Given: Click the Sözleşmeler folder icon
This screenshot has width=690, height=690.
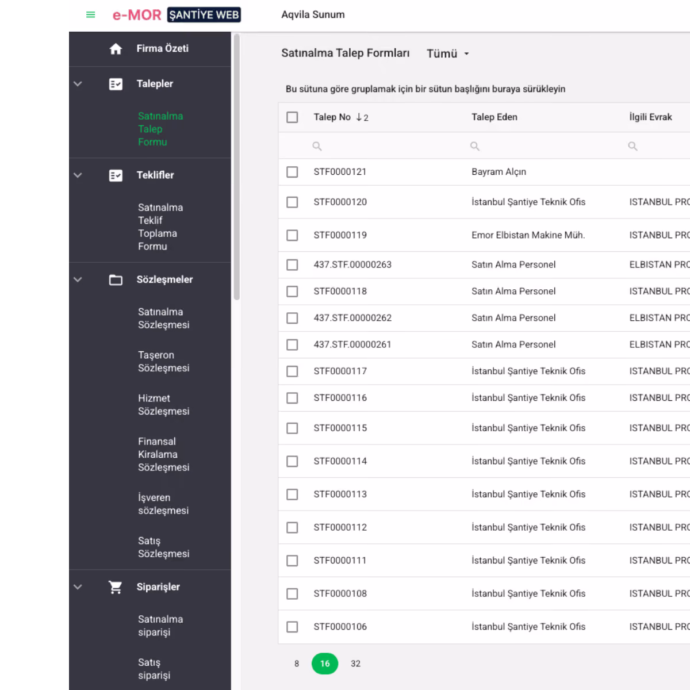Looking at the screenshot, I should click(x=116, y=280).
